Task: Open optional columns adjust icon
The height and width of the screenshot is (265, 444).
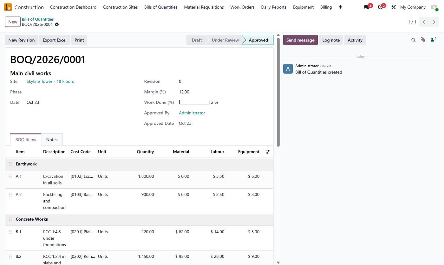Action: 268,152
